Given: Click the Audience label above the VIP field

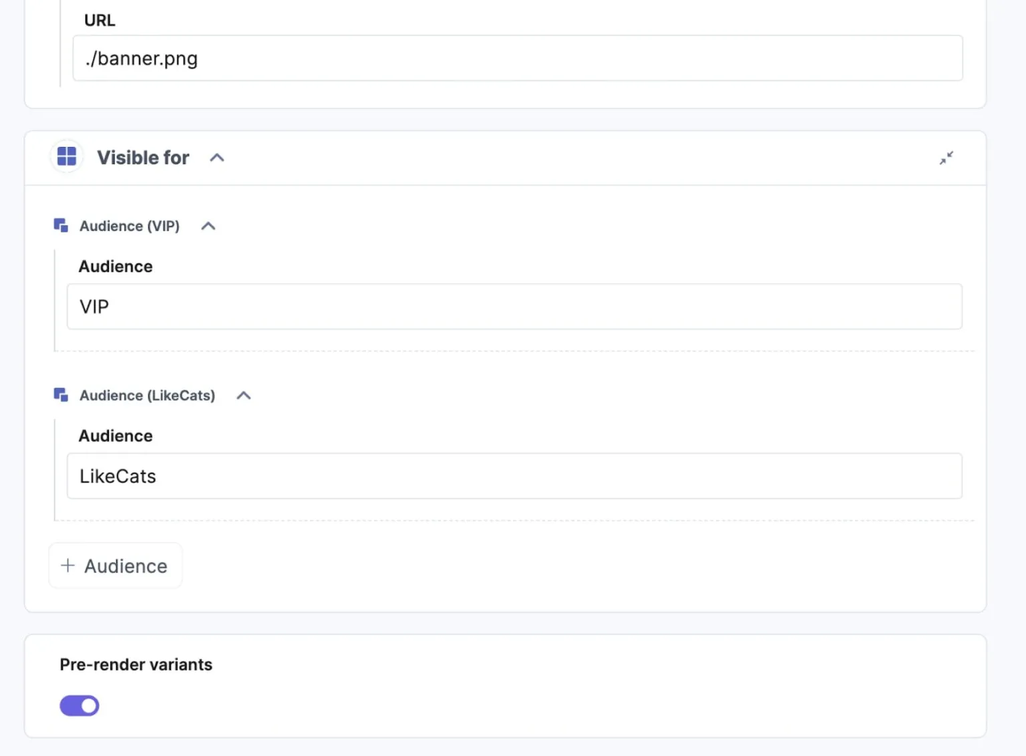Looking at the screenshot, I should (115, 266).
